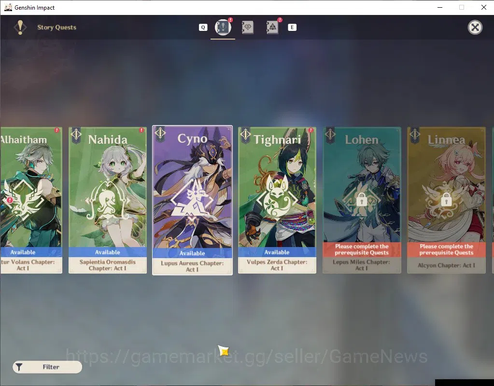Select the Tighnari quest card

(x=277, y=200)
